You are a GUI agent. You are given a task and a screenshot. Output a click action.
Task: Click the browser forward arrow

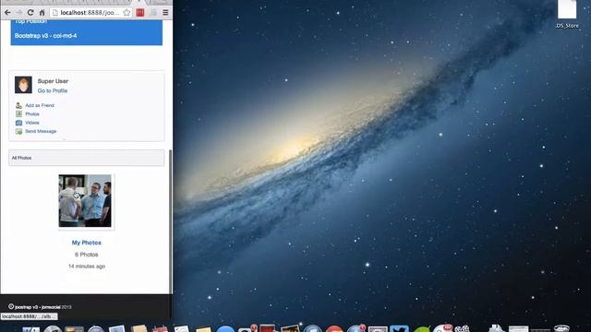(x=18, y=12)
